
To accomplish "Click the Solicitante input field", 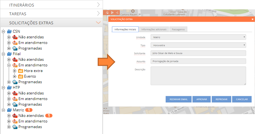I will point(198,53).
